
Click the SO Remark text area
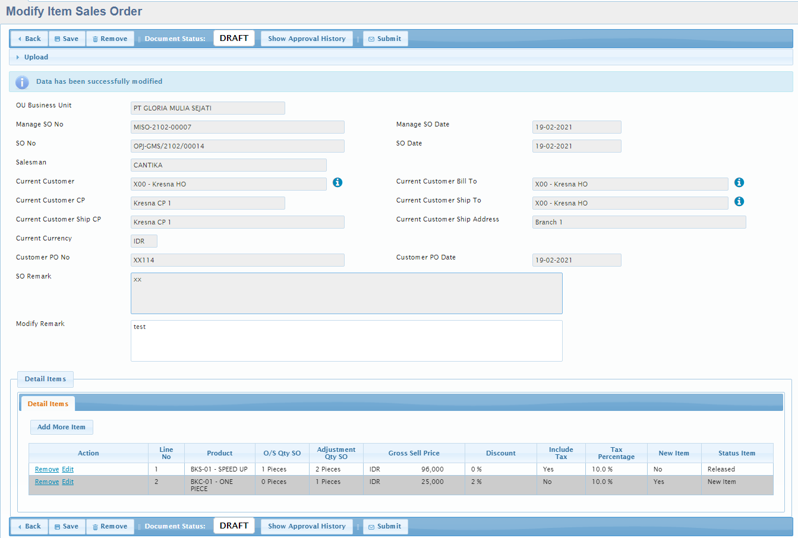(x=346, y=293)
